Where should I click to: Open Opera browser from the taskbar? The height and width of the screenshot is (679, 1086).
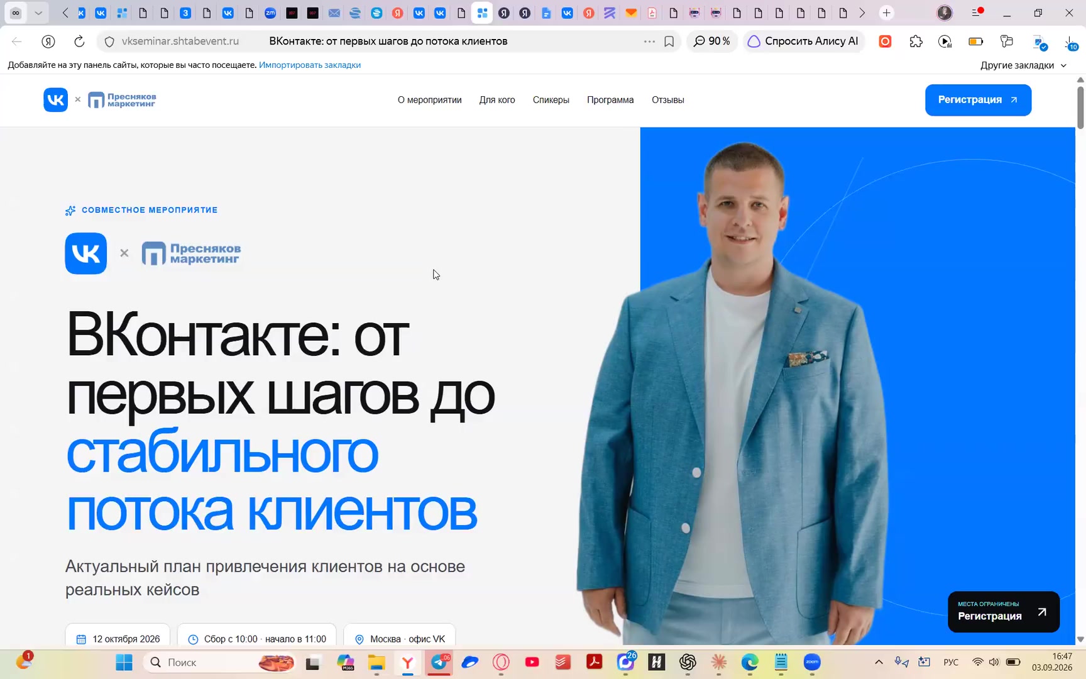click(x=501, y=662)
